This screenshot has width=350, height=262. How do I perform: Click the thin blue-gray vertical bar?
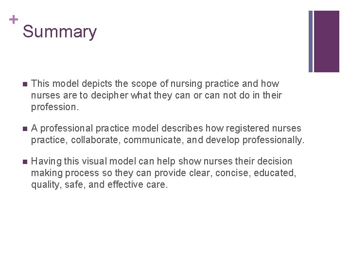click(x=311, y=41)
